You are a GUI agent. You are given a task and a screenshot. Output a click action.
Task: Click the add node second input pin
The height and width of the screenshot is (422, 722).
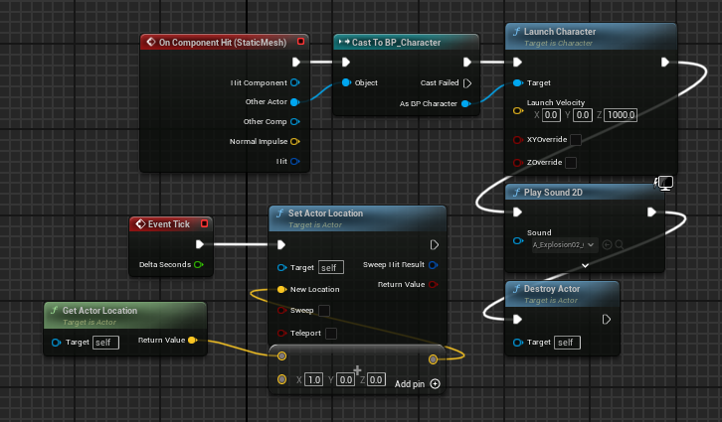281,379
